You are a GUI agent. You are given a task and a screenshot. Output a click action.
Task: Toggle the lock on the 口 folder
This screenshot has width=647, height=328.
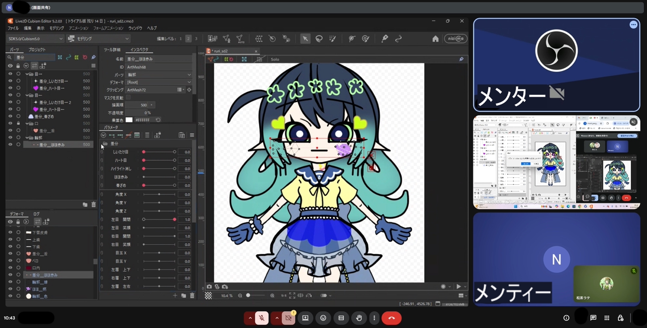[18, 124]
